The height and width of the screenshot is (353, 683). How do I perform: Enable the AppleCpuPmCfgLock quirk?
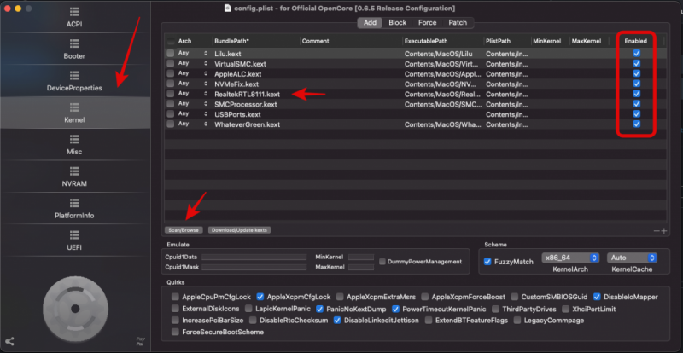pyautogui.click(x=175, y=297)
